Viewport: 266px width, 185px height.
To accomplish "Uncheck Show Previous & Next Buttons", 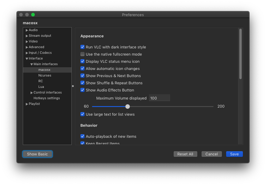I will point(82,76).
